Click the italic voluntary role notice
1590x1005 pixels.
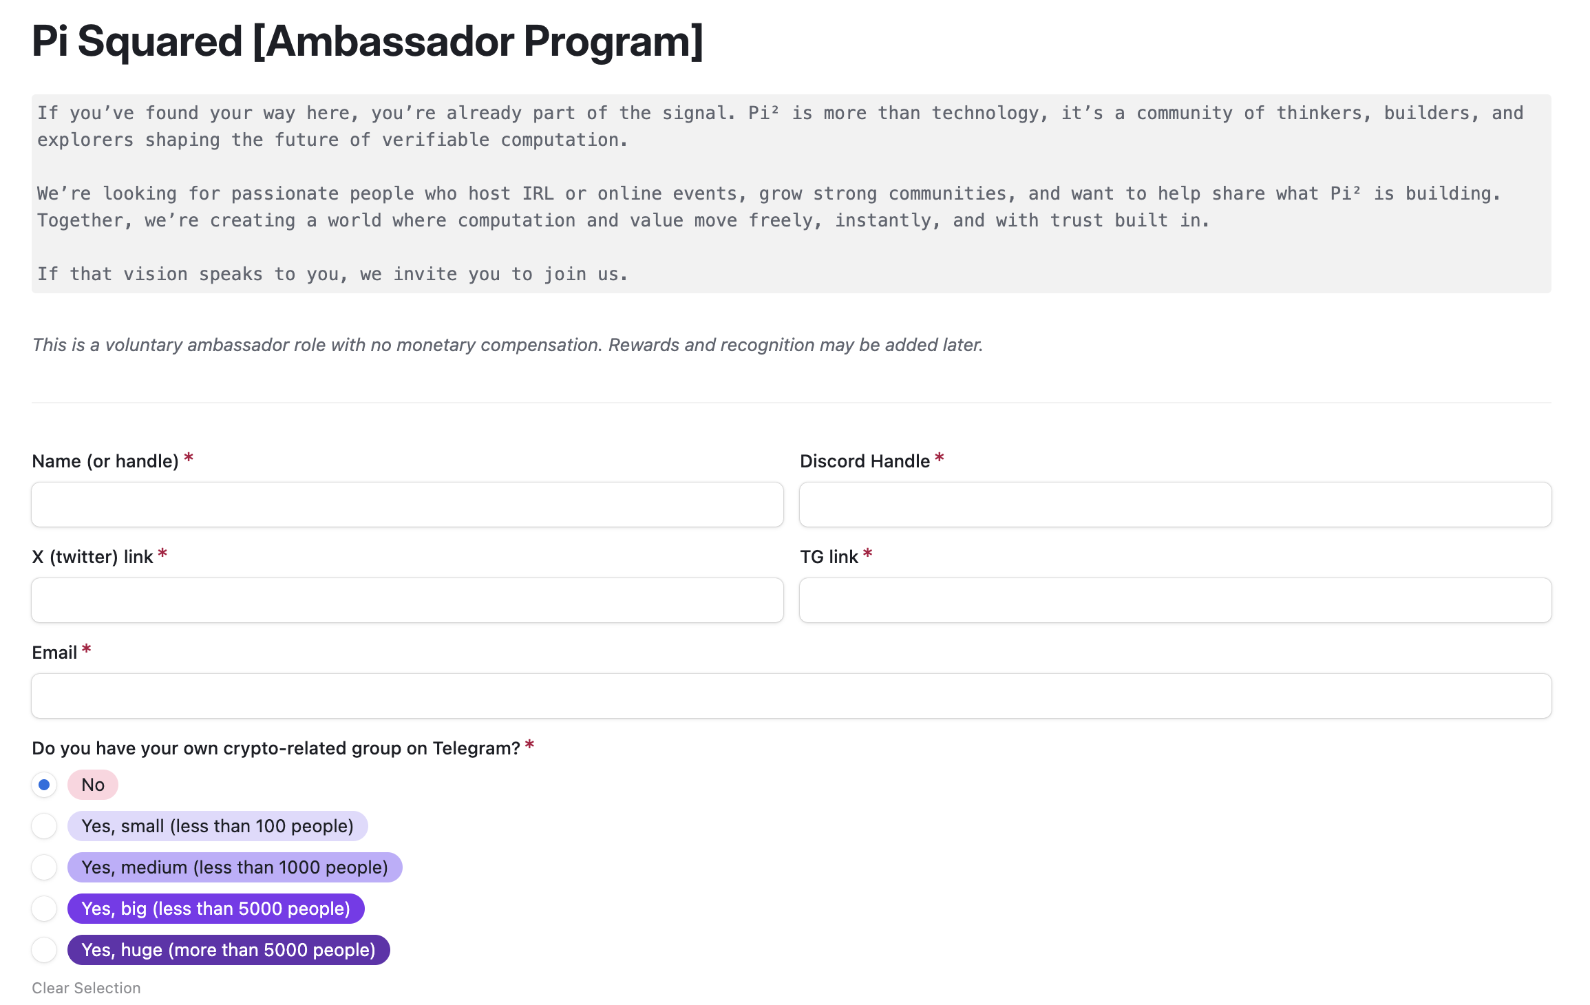point(507,345)
